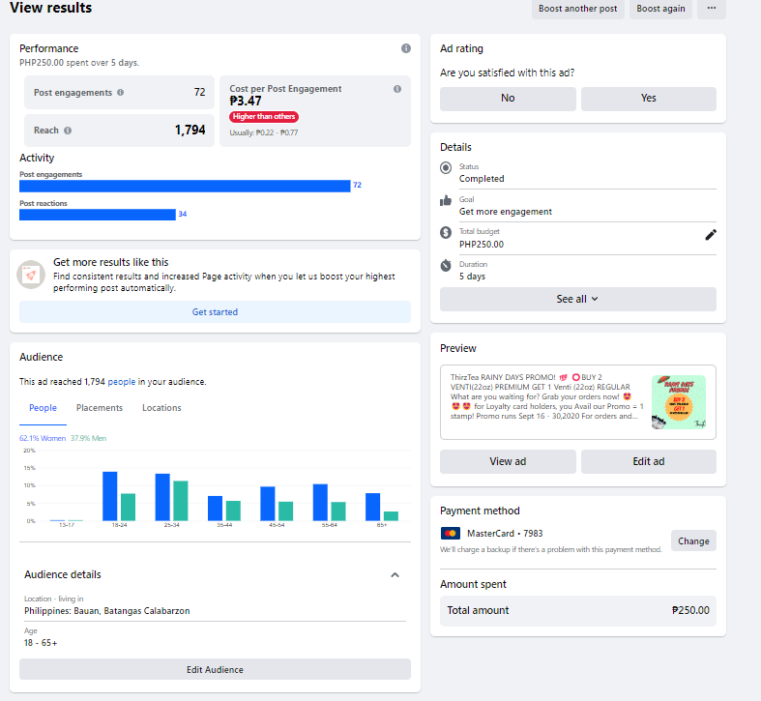The image size is (761, 701).
Task: Click 'Get more engagement' goal text
Action: [x=505, y=212]
